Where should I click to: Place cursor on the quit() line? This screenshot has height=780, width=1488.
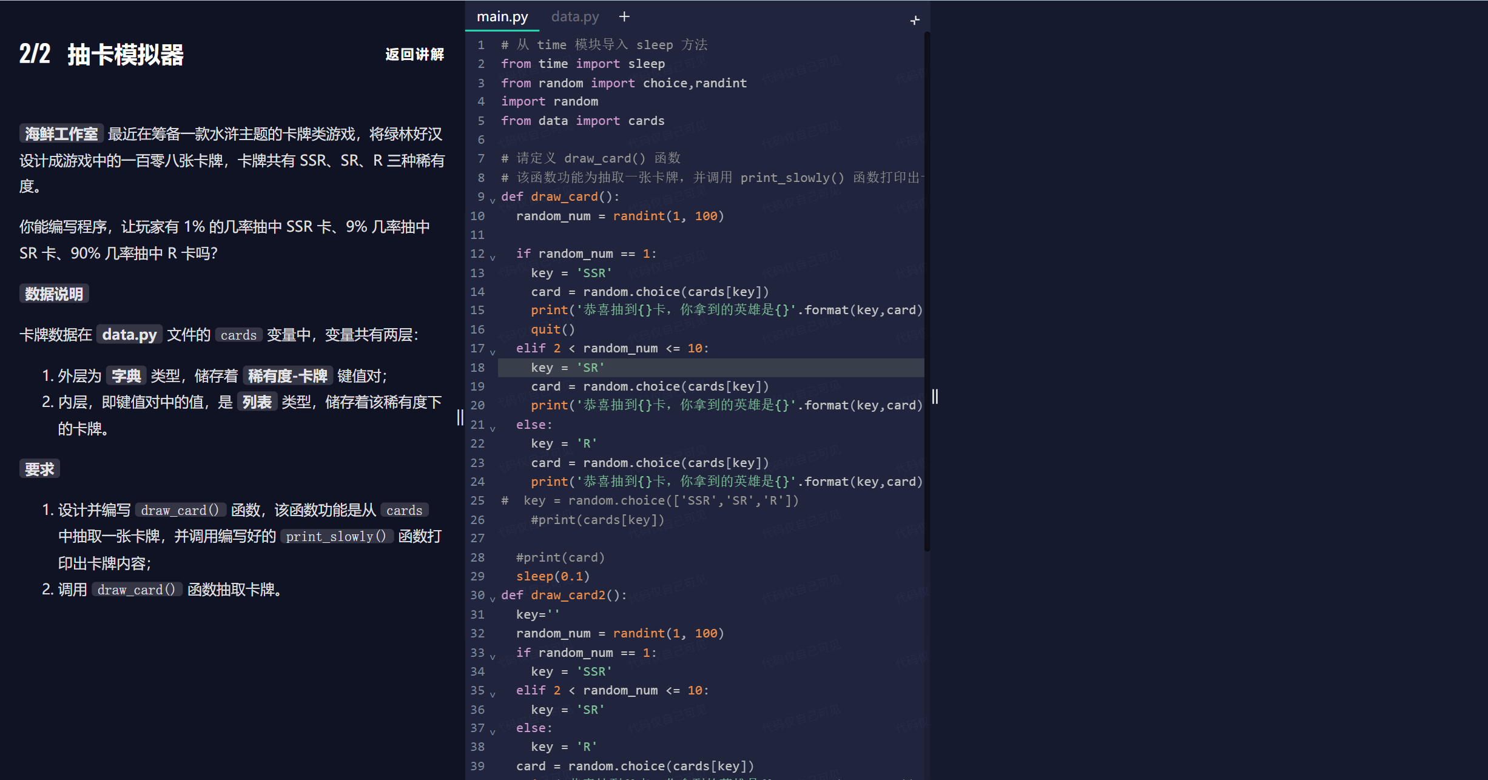553,329
